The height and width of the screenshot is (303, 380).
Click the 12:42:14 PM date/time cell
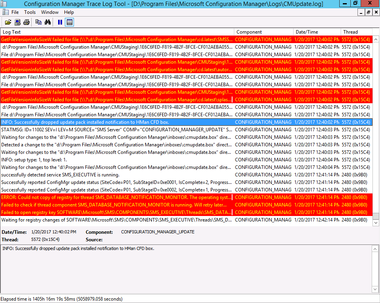tap(317, 220)
